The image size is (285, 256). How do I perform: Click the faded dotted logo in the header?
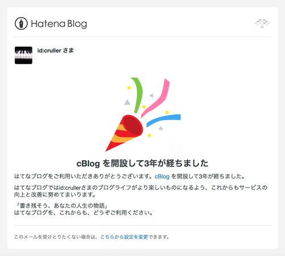click(262, 23)
